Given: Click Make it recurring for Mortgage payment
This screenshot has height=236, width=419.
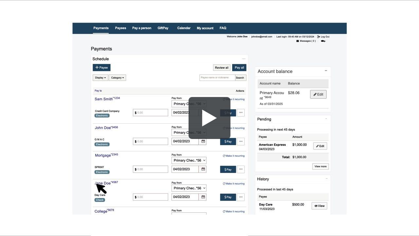Looking at the screenshot, I should point(233,156).
